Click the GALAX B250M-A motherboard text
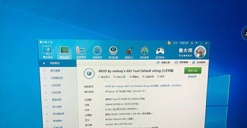Image resolution: width=247 pixels, height=128 pixels. (122, 104)
